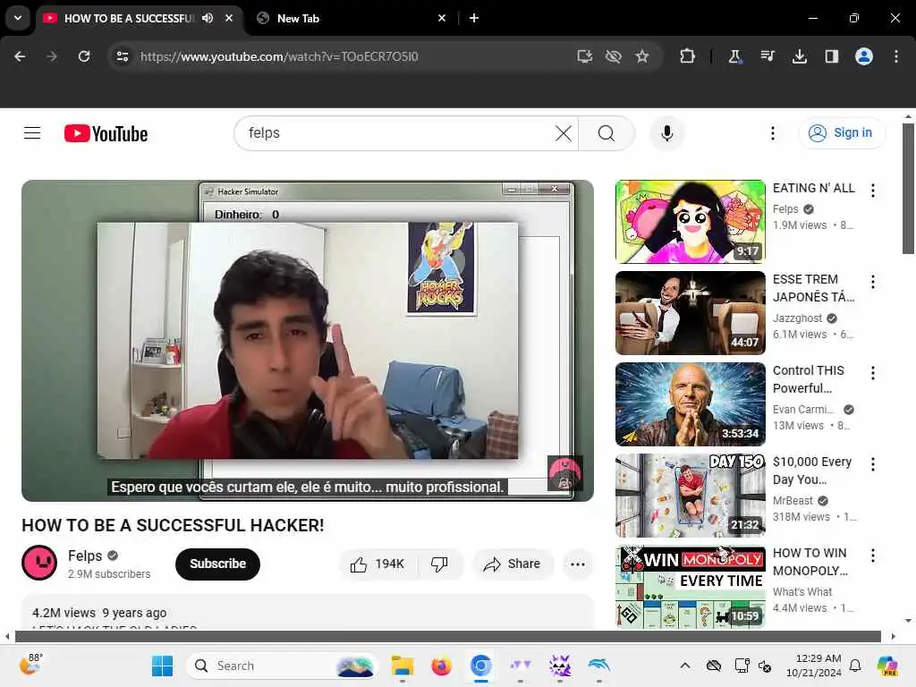Close the New Tab tab
Screen dimensions: 916x687
click(442, 18)
